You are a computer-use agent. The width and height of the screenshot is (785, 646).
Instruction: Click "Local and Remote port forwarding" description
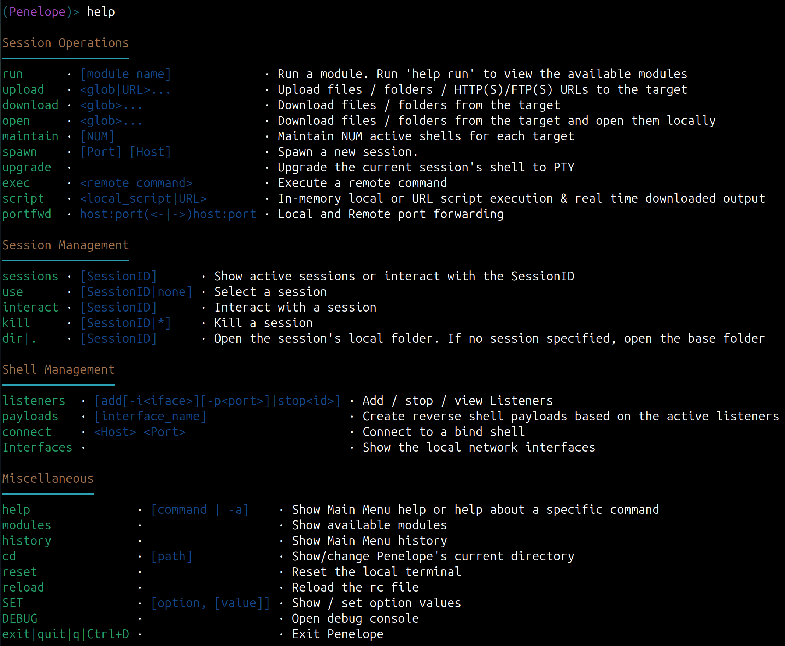[x=391, y=214]
